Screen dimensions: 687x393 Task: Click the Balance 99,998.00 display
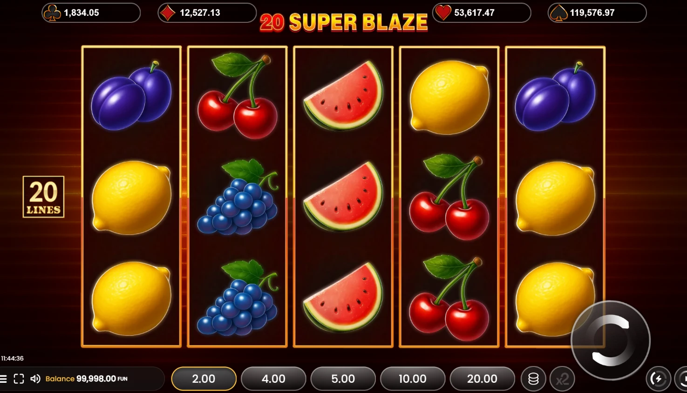pos(87,379)
